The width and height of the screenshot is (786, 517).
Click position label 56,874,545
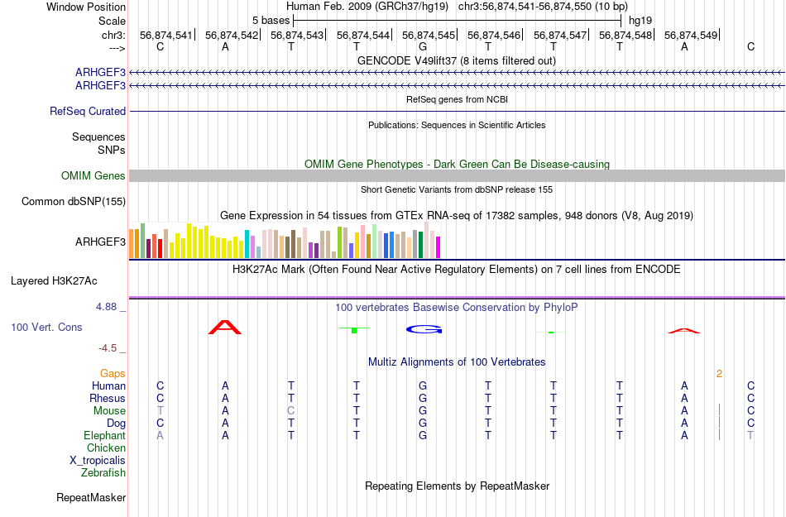428,35
